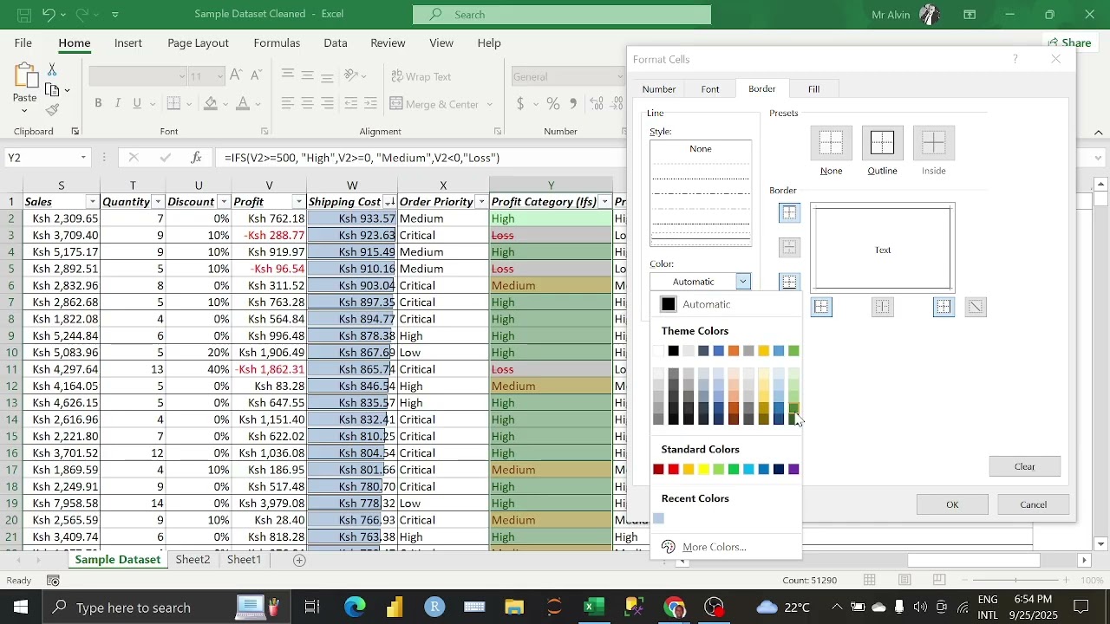Switch to Page Layout view in status bar

coord(904,580)
